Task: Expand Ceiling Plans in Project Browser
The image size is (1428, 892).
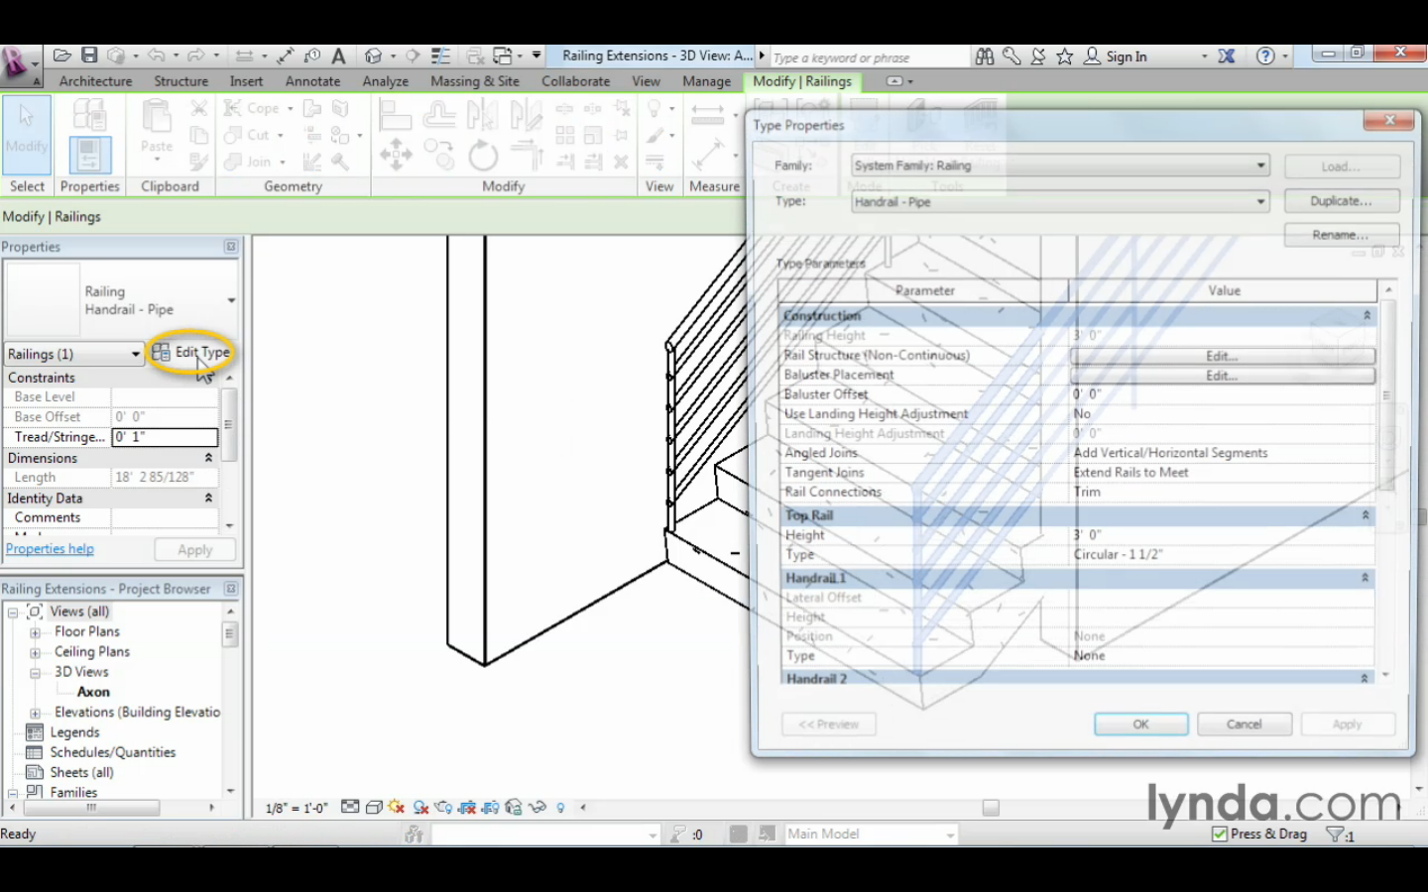Action: coord(35,653)
